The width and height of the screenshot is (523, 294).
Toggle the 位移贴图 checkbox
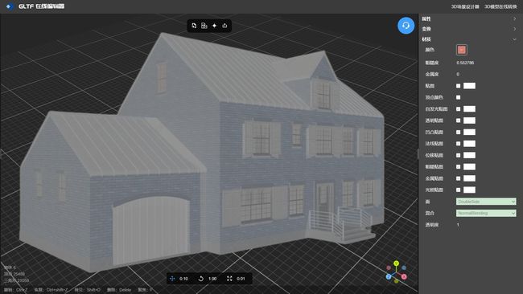click(x=459, y=155)
